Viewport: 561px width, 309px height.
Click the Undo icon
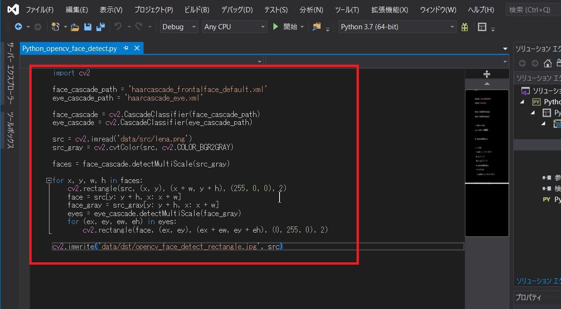[x=118, y=27]
